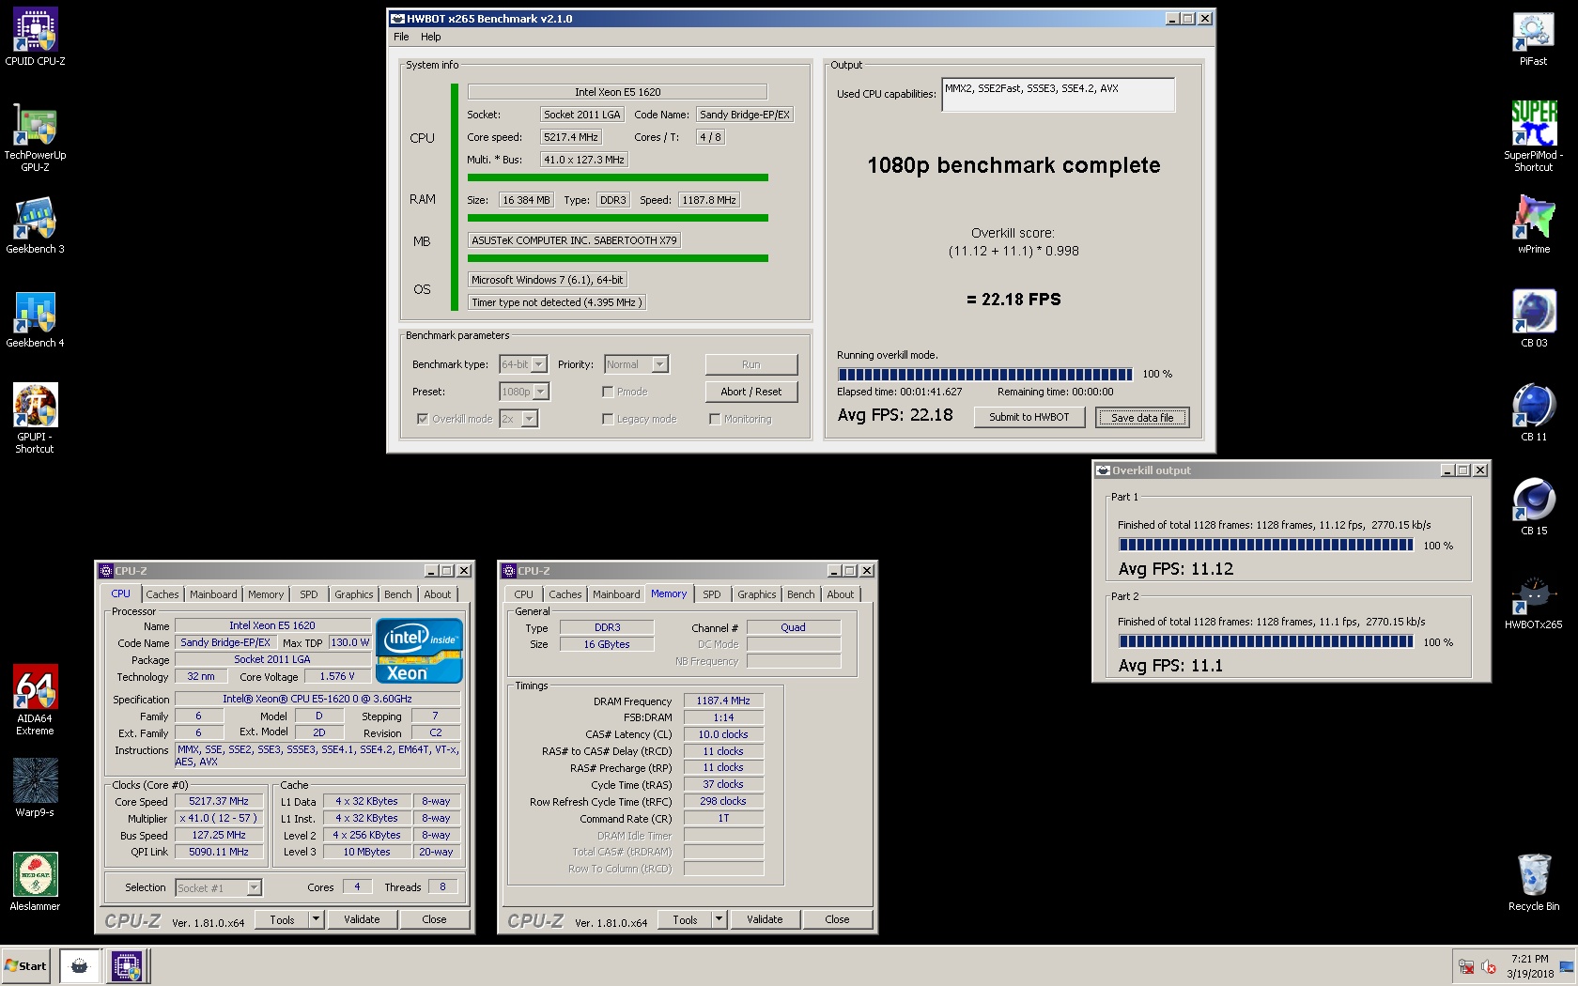Launch the Warp9-s desktop icon
The height and width of the screenshot is (986, 1578).
point(35,789)
